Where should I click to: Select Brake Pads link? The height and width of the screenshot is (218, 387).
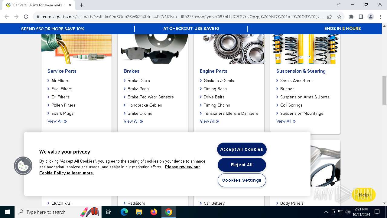[x=138, y=89]
